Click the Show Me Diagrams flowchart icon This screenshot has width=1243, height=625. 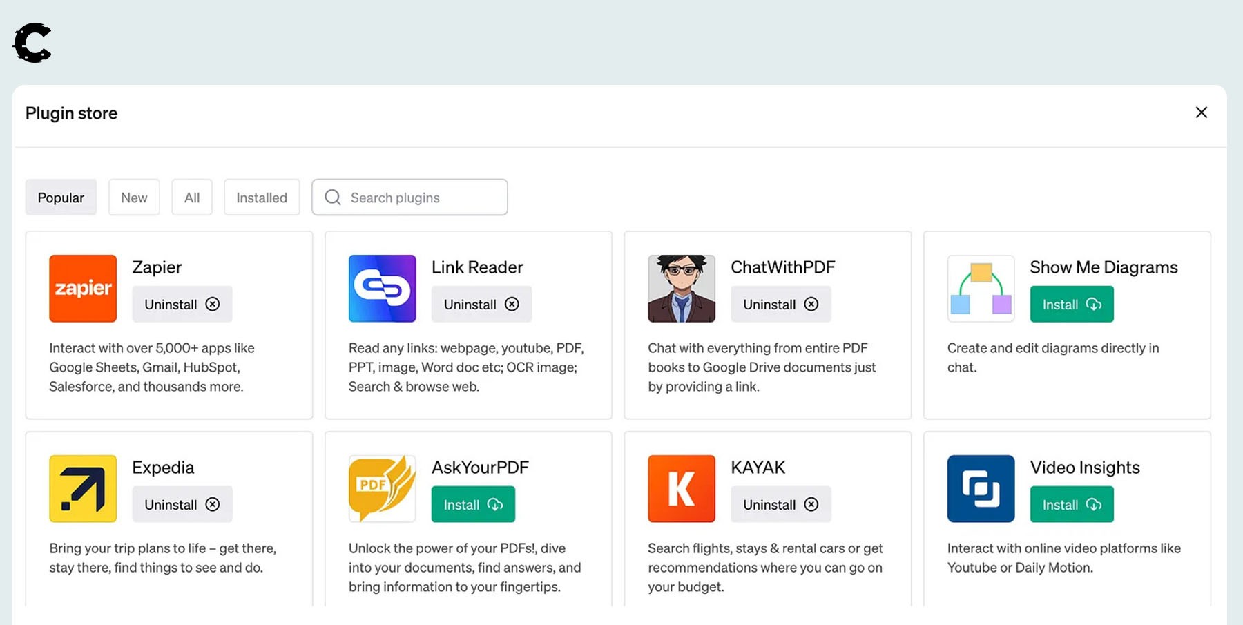pos(981,289)
